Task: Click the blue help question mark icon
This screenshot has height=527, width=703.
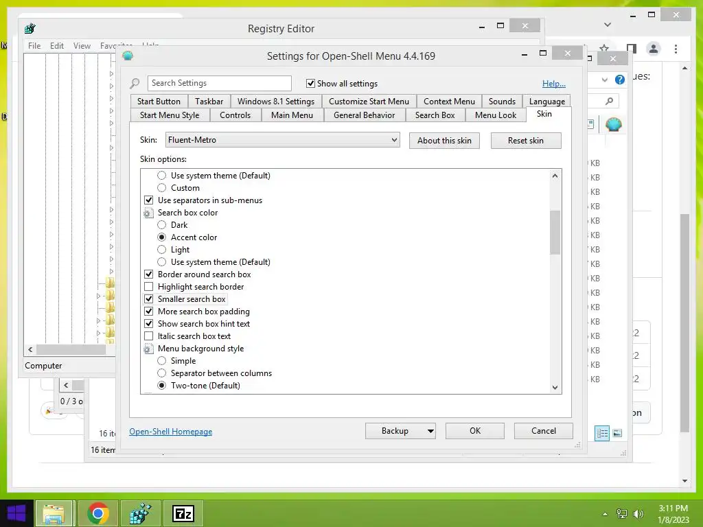Action: [x=620, y=80]
